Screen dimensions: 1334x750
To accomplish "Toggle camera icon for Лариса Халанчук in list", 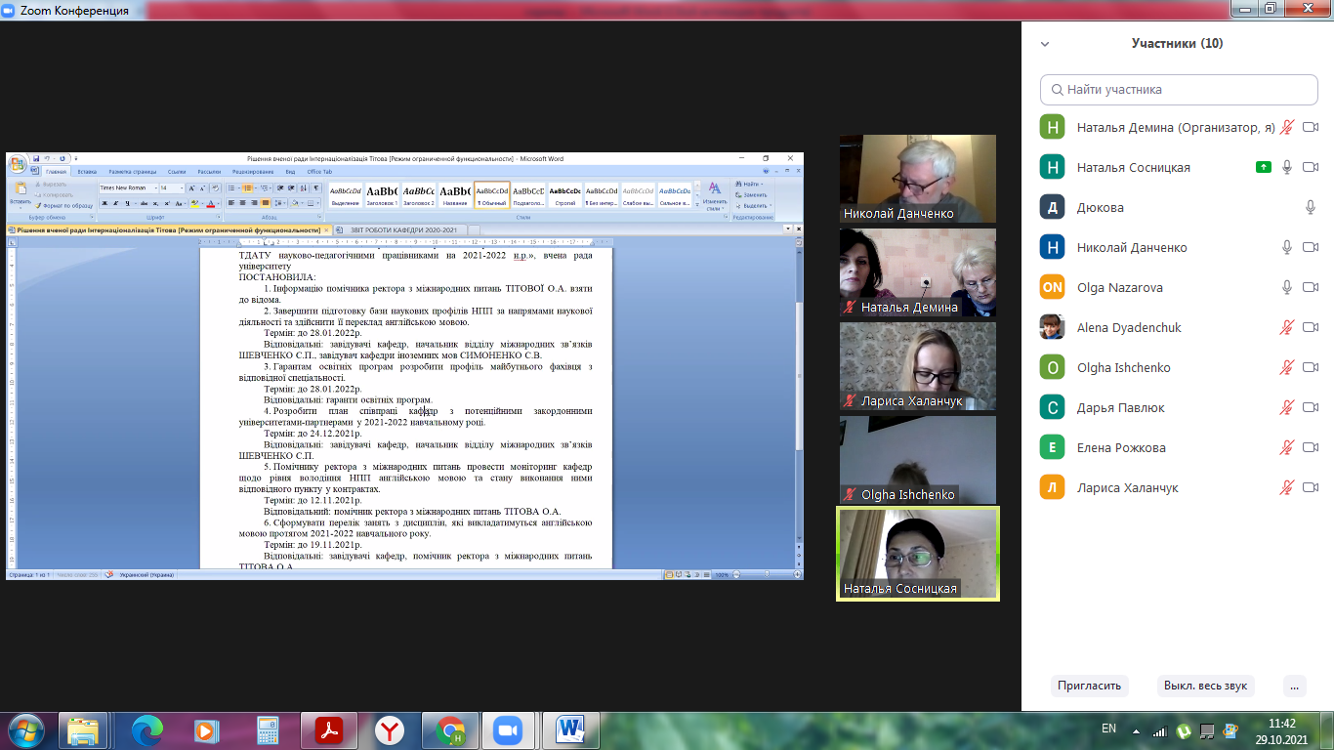I will pos(1311,487).
